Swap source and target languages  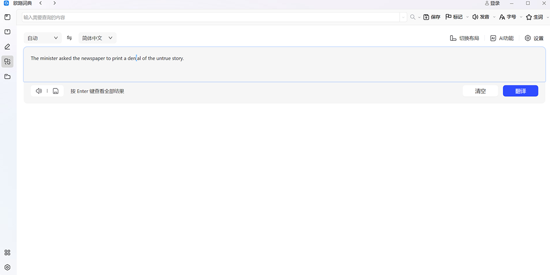(69, 38)
